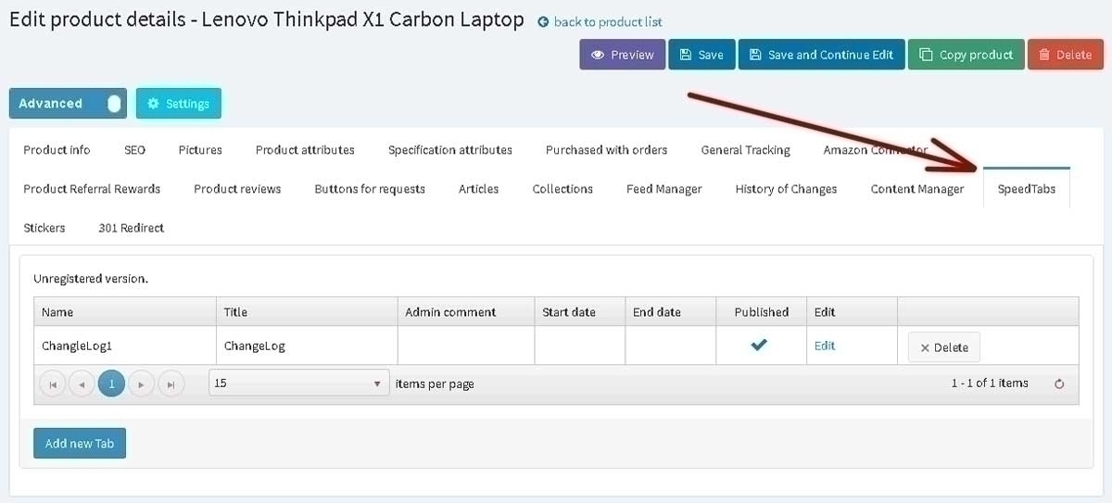Click the End date column header
1112x503 pixels.
671,312
